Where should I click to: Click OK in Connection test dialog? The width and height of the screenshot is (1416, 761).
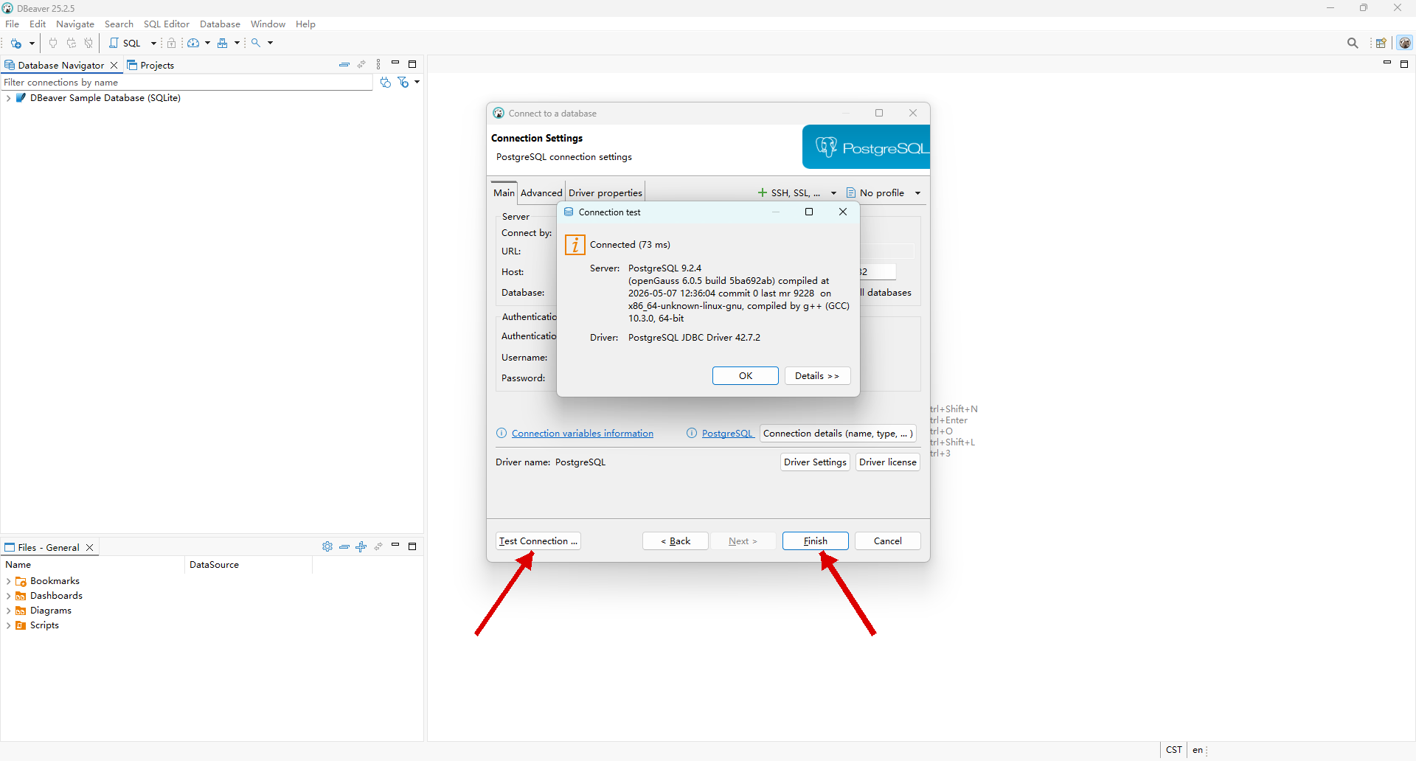(746, 376)
